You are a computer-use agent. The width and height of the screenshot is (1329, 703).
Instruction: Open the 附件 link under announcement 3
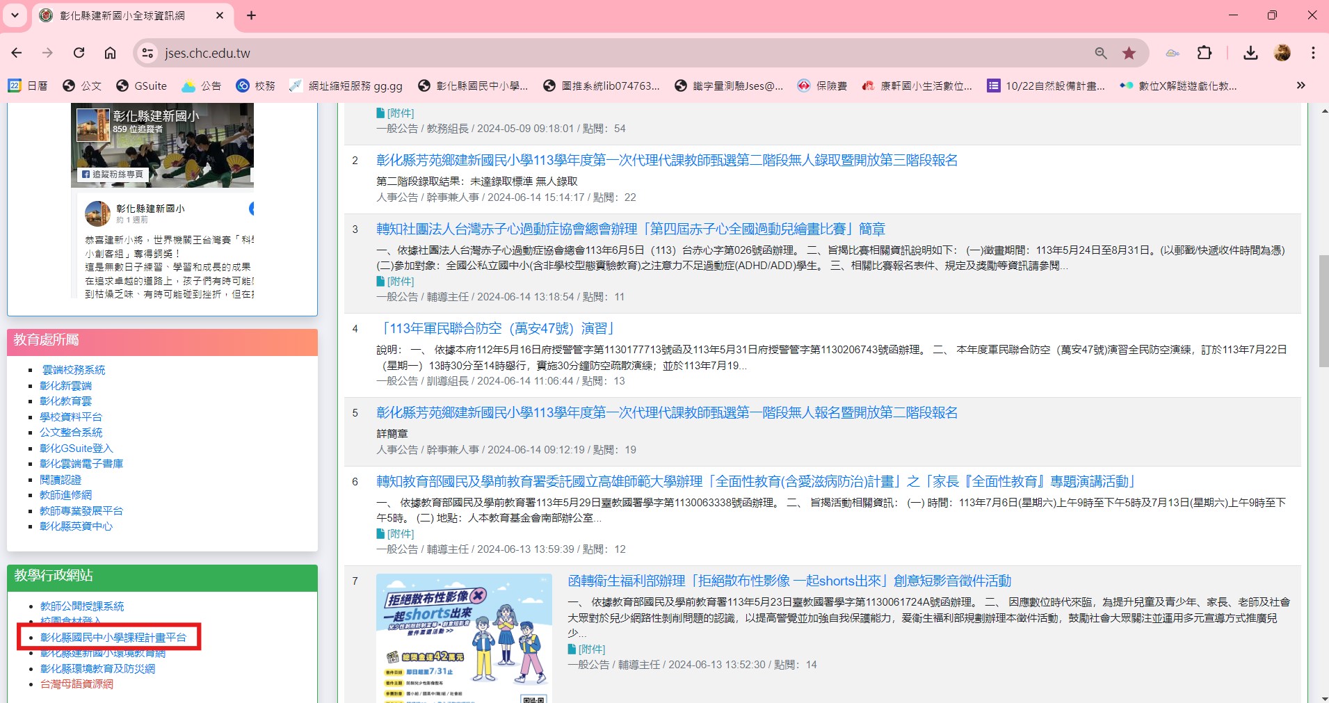(x=395, y=282)
